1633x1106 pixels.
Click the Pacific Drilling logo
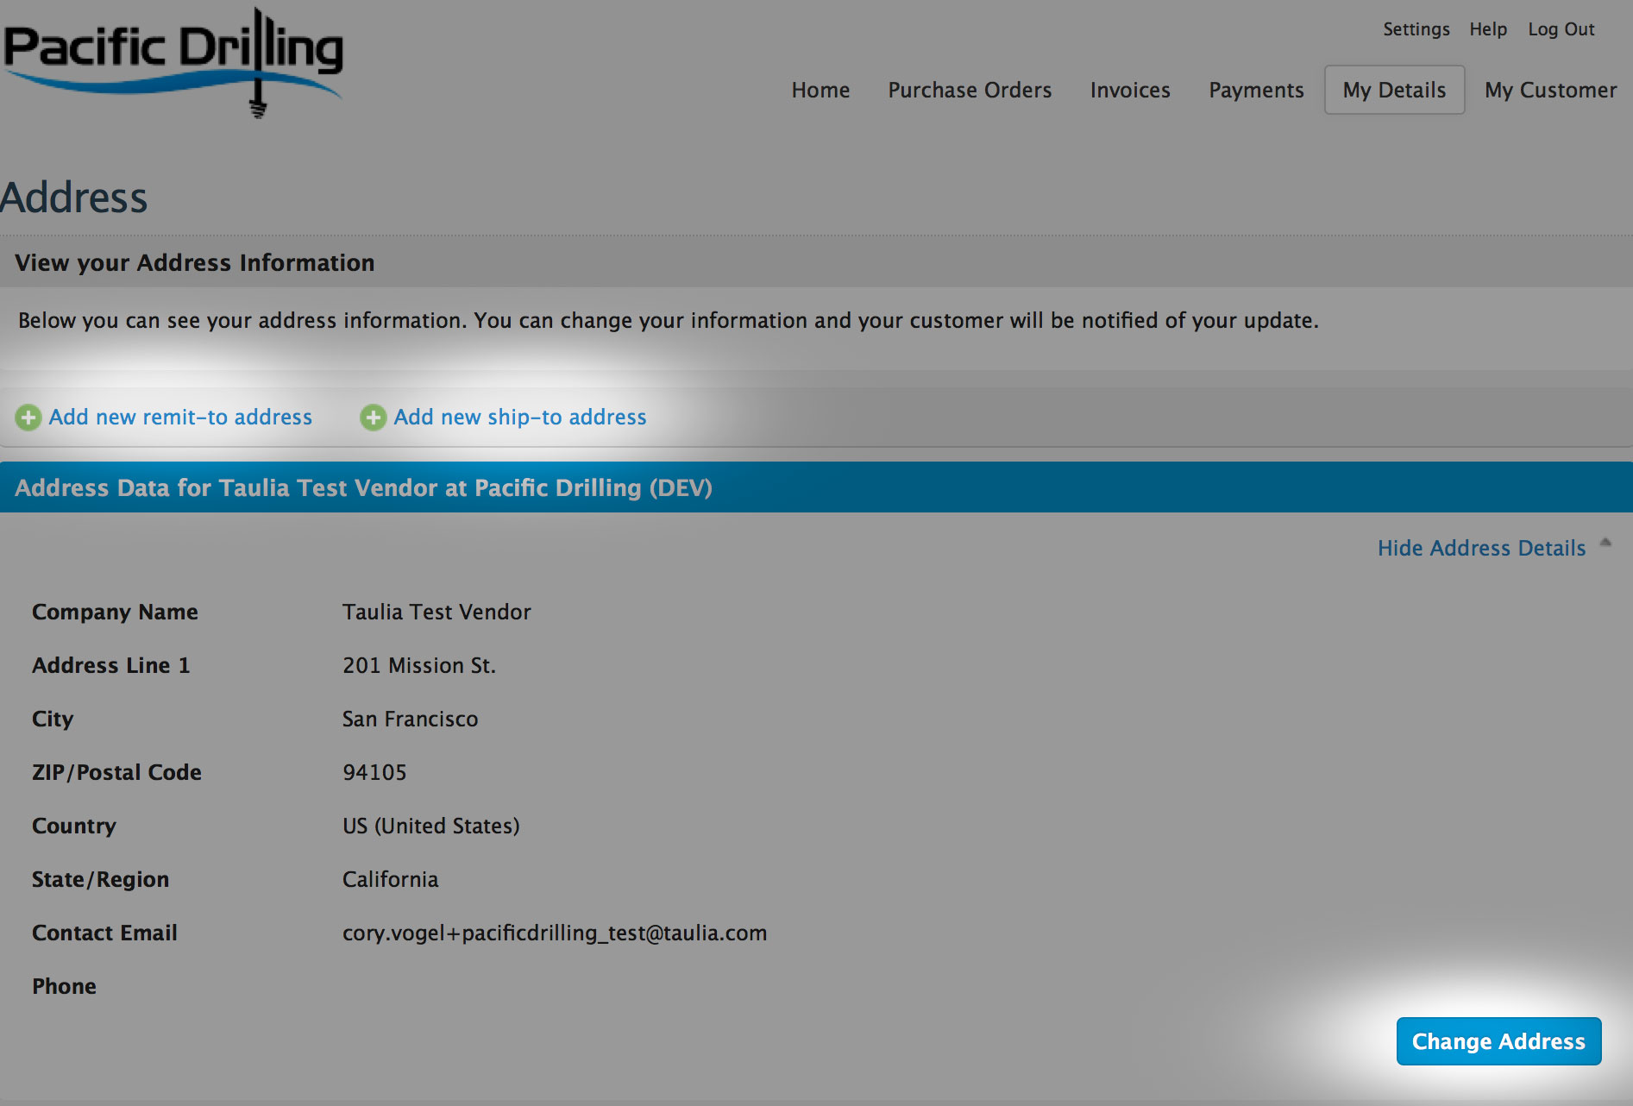pos(173,62)
